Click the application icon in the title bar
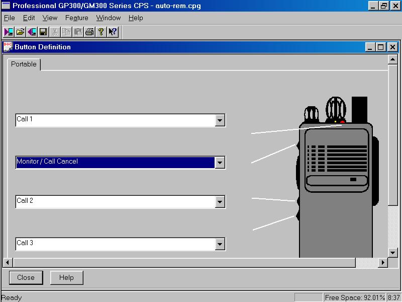The height and width of the screenshot is (302, 402). click(x=6, y=6)
